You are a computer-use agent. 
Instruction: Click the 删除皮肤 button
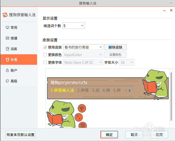click(115, 47)
